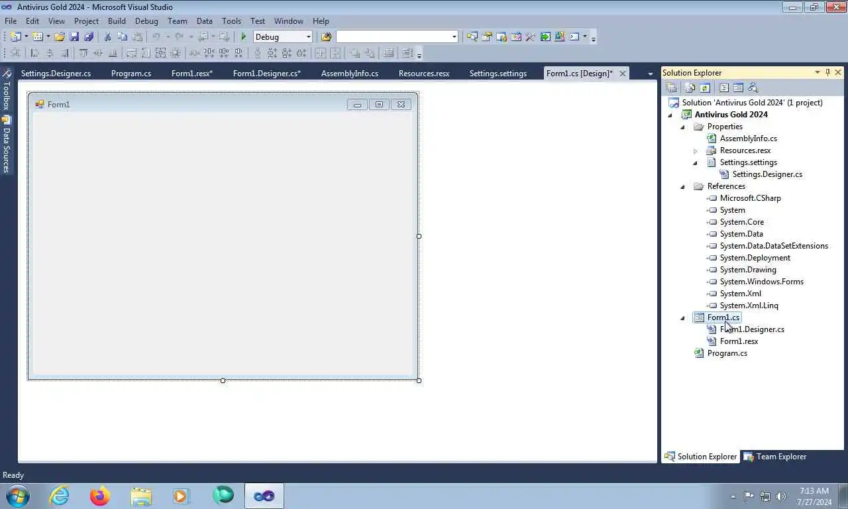Switch to the Team Explorer panel tab
The width and height of the screenshot is (848, 509).
774,457
